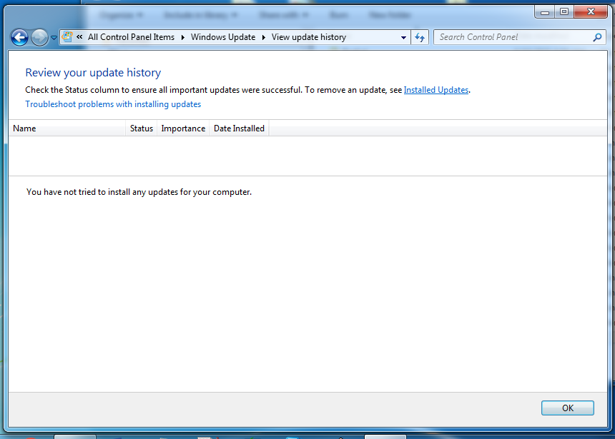Open Troubleshoot problems with installing updates
Image resolution: width=615 pixels, height=439 pixels.
[113, 104]
